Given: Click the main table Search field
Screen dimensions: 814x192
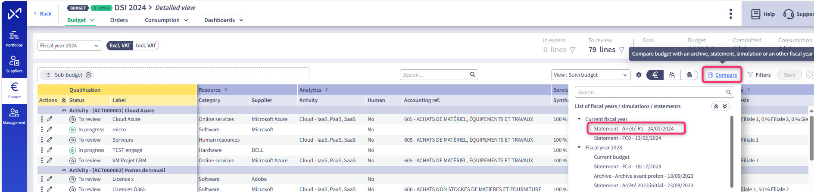Looking at the screenshot, I should (439, 75).
